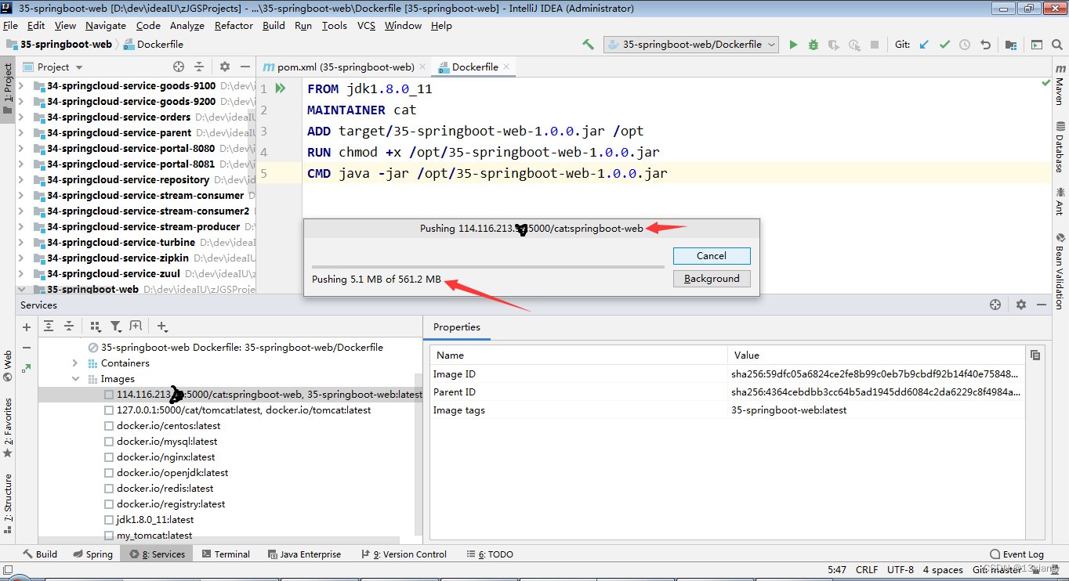This screenshot has width=1069, height=581.
Task: Expand the 34-springcloud-service-turbine module
Action: [21, 243]
